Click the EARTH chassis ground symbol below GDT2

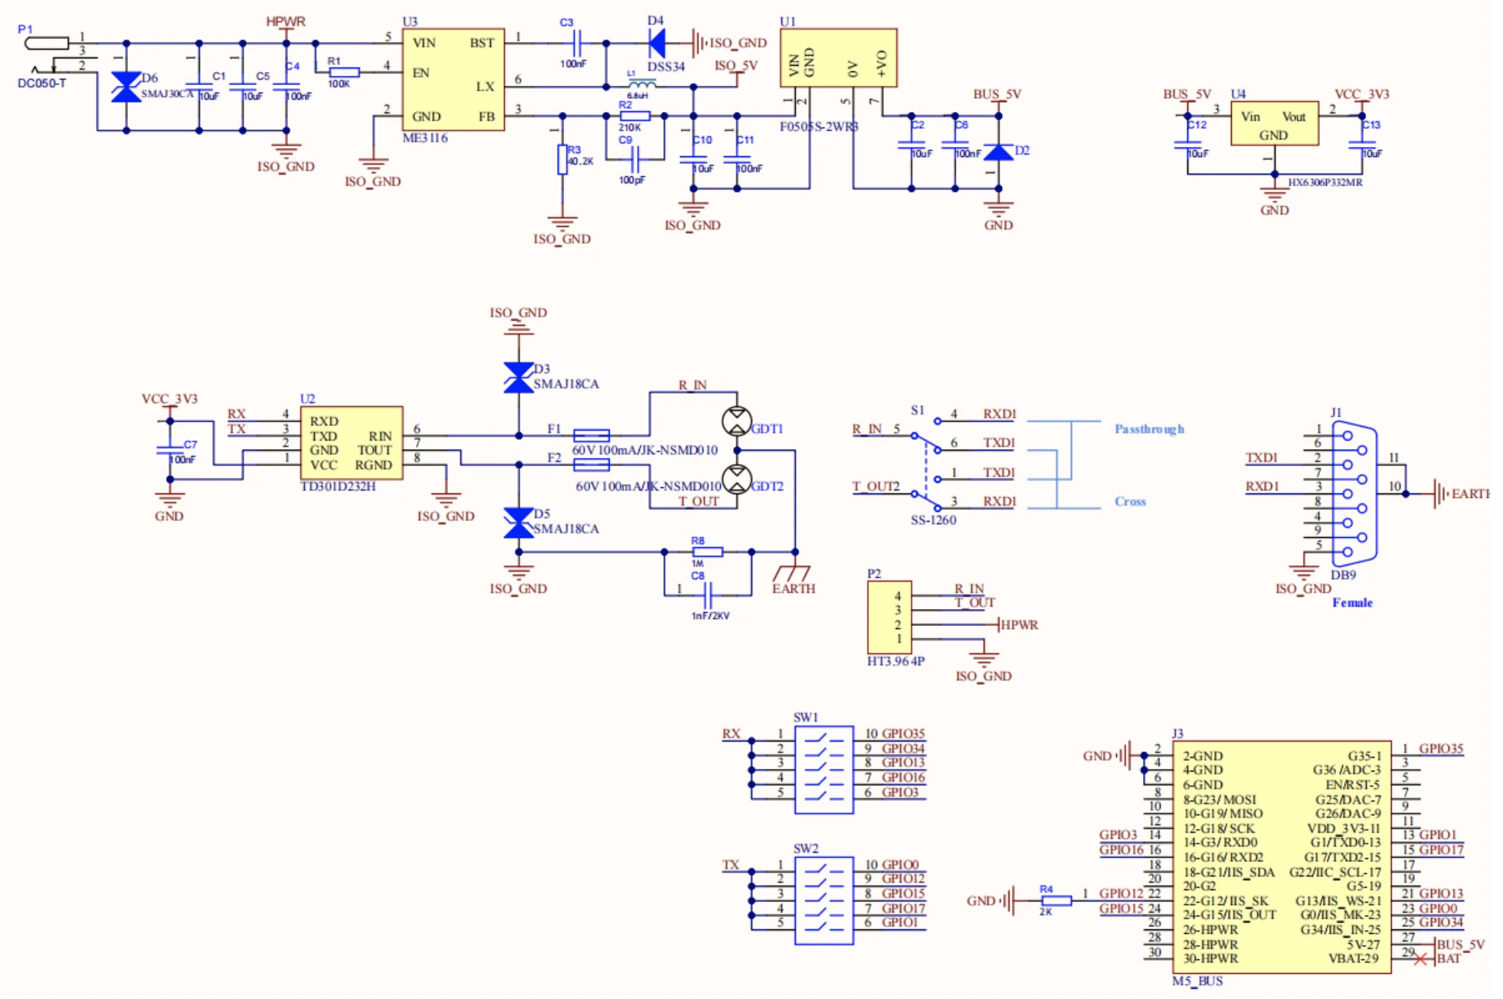(x=794, y=573)
